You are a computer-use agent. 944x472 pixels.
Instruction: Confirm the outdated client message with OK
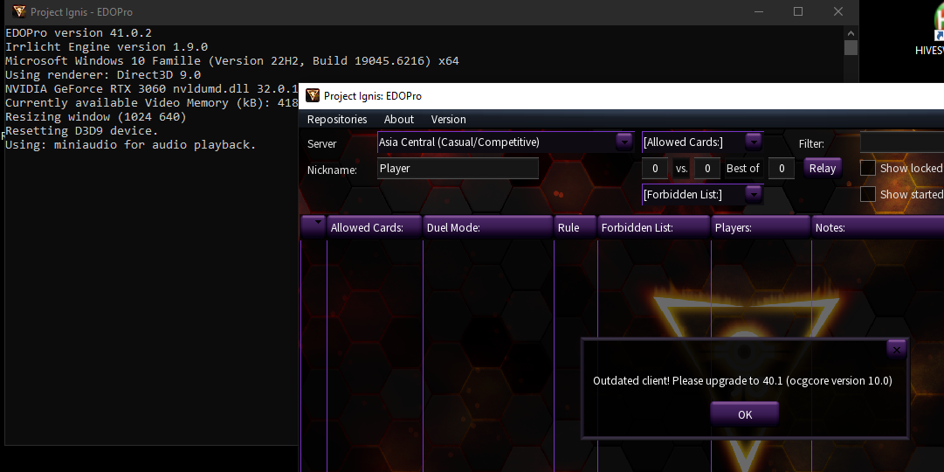click(745, 414)
